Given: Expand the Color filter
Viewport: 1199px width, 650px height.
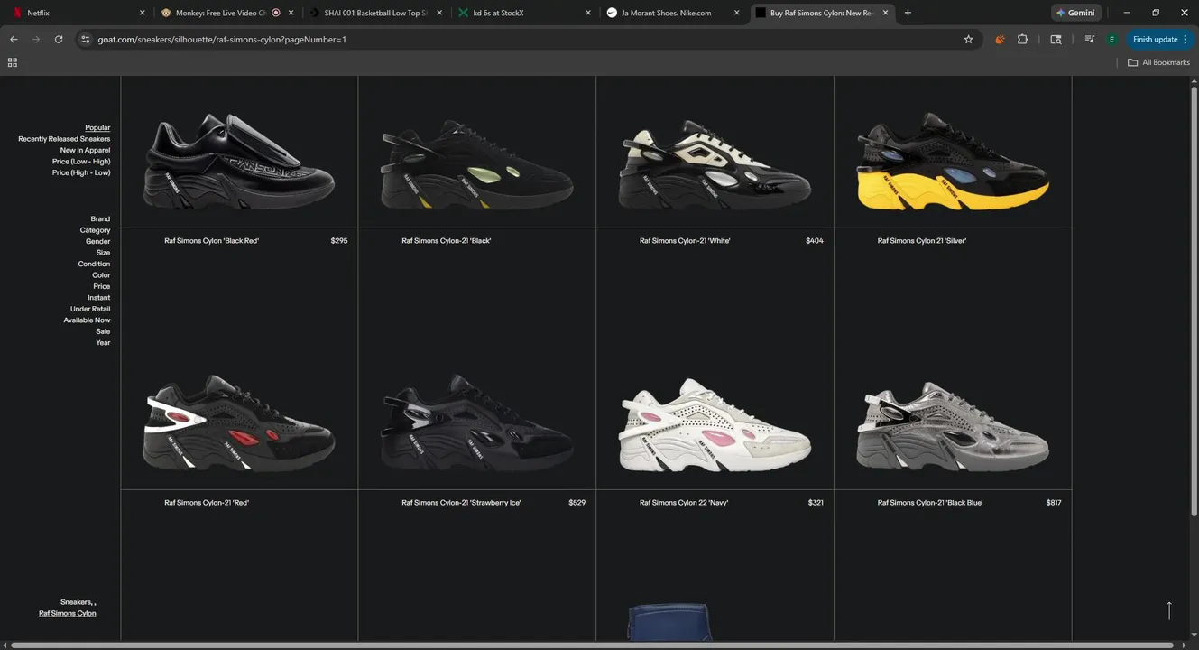Looking at the screenshot, I should (101, 275).
